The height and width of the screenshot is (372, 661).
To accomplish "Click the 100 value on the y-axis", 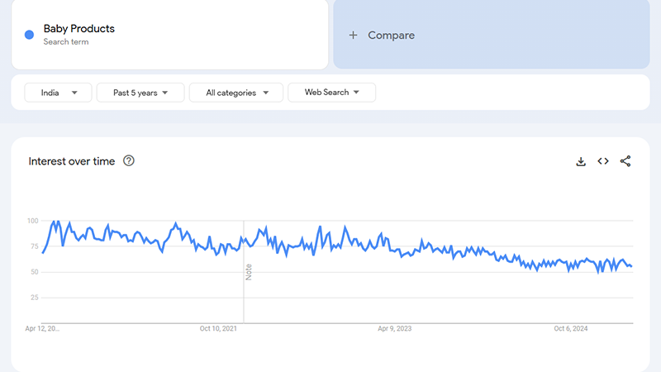I will (x=32, y=221).
